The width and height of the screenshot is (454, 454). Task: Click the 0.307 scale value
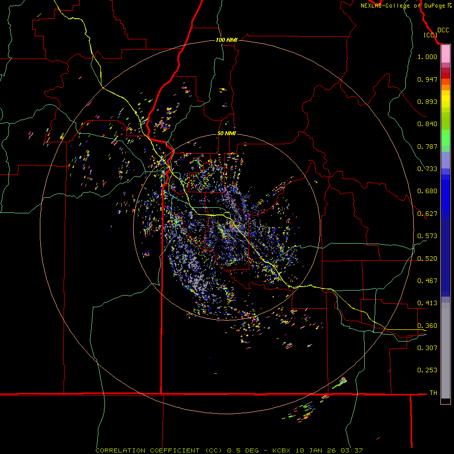click(427, 348)
